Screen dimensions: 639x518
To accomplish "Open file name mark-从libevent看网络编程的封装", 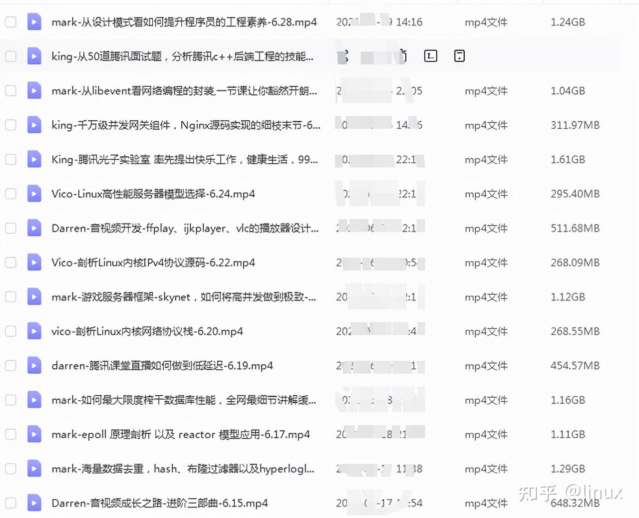I will pos(184,91).
